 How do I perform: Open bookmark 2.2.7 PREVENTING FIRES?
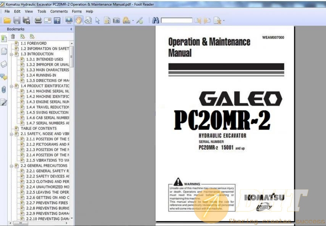click(x=47, y=203)
